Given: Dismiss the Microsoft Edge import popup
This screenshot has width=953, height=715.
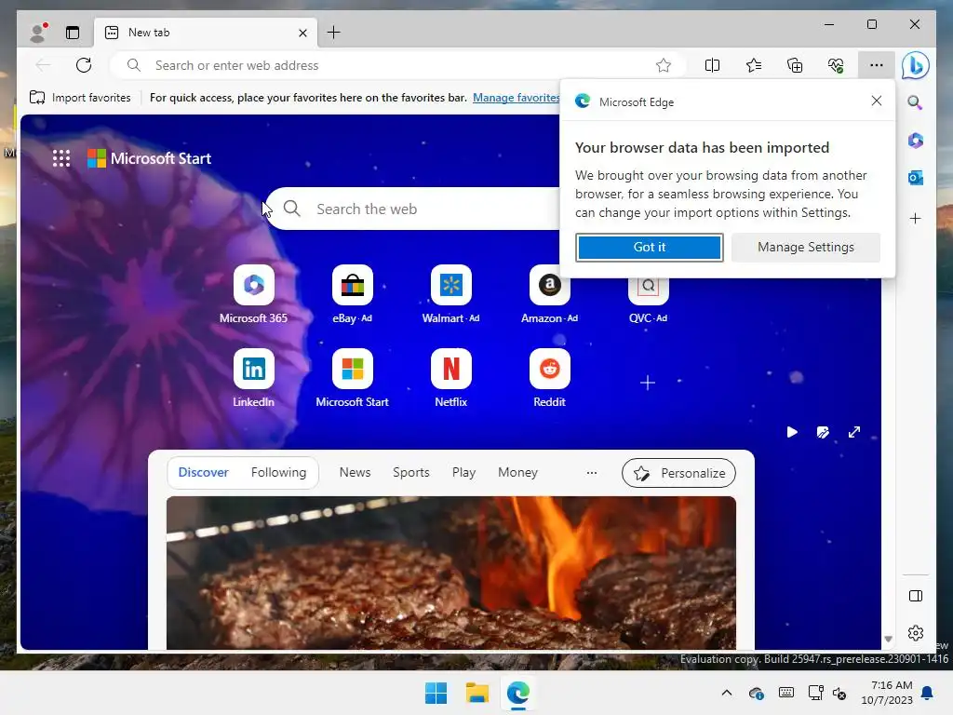Looking at the screenshot, I should point(876,101).
